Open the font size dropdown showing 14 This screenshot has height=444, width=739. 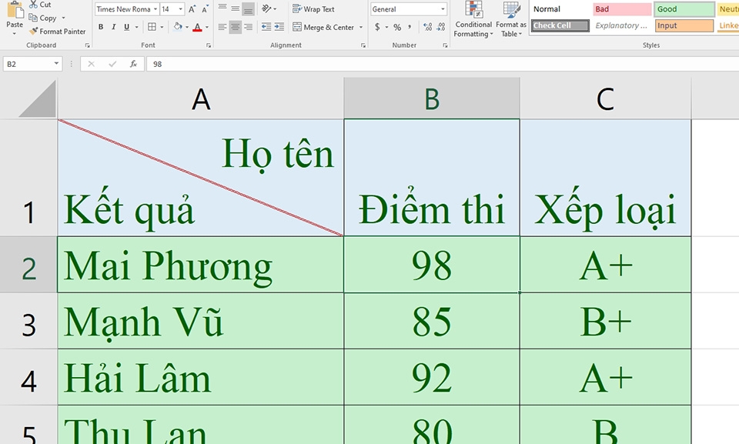[180, 9]
